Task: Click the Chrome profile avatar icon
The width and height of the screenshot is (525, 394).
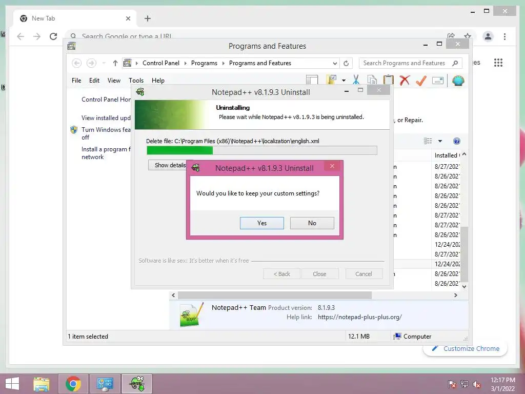Action: coord(488,36)
